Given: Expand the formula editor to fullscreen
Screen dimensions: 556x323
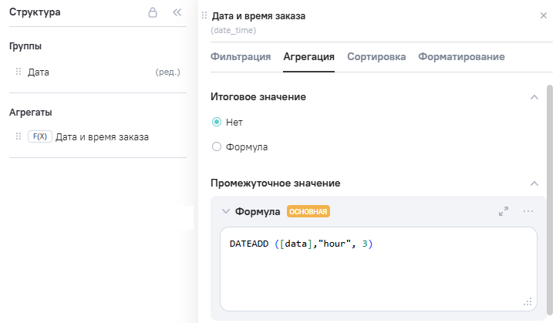Looking at the screenshot, I should [504, 211].
